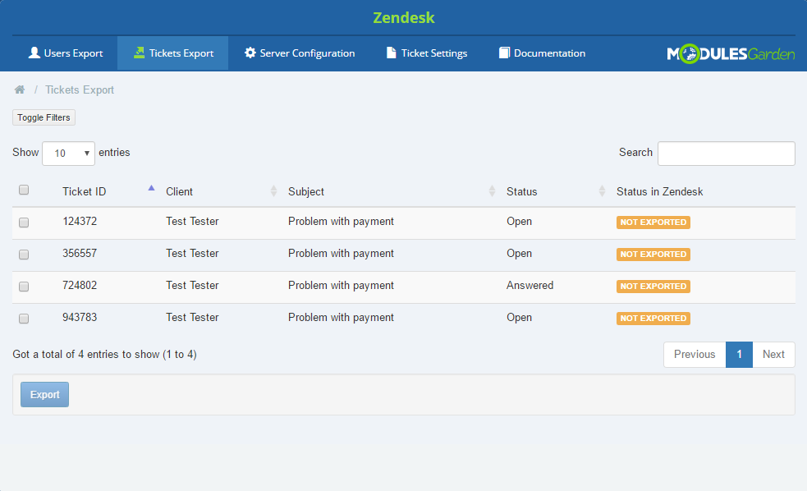Screen dimensions: 807x491
Task: Go to Next page
Action: [x=773, y=355]
